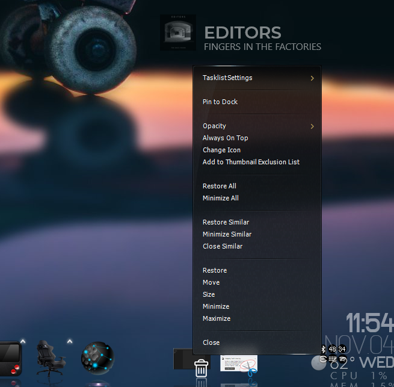Click the Editors album cover art

[x=177, y=33]
